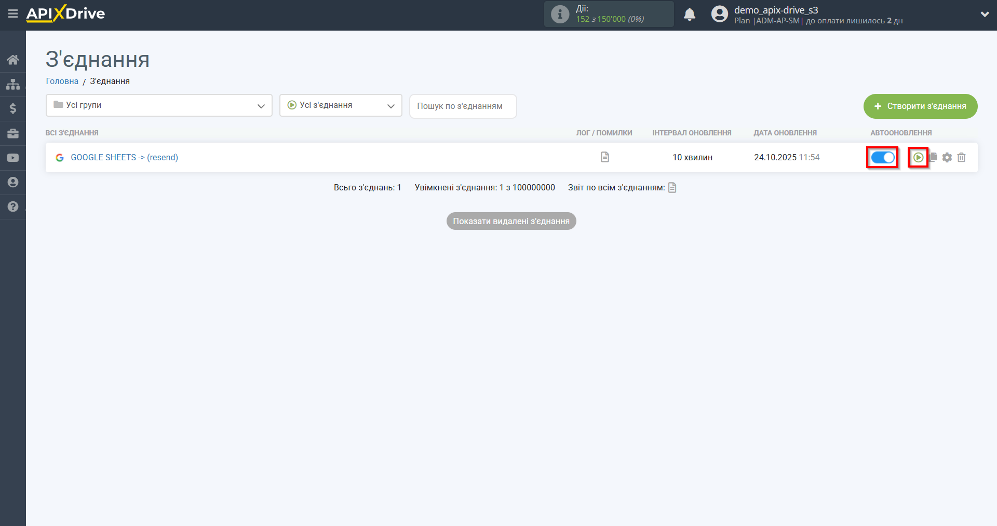Expand the account menu chevron at top right
This screenshot has height=526, width=997.
coord(984,14)
